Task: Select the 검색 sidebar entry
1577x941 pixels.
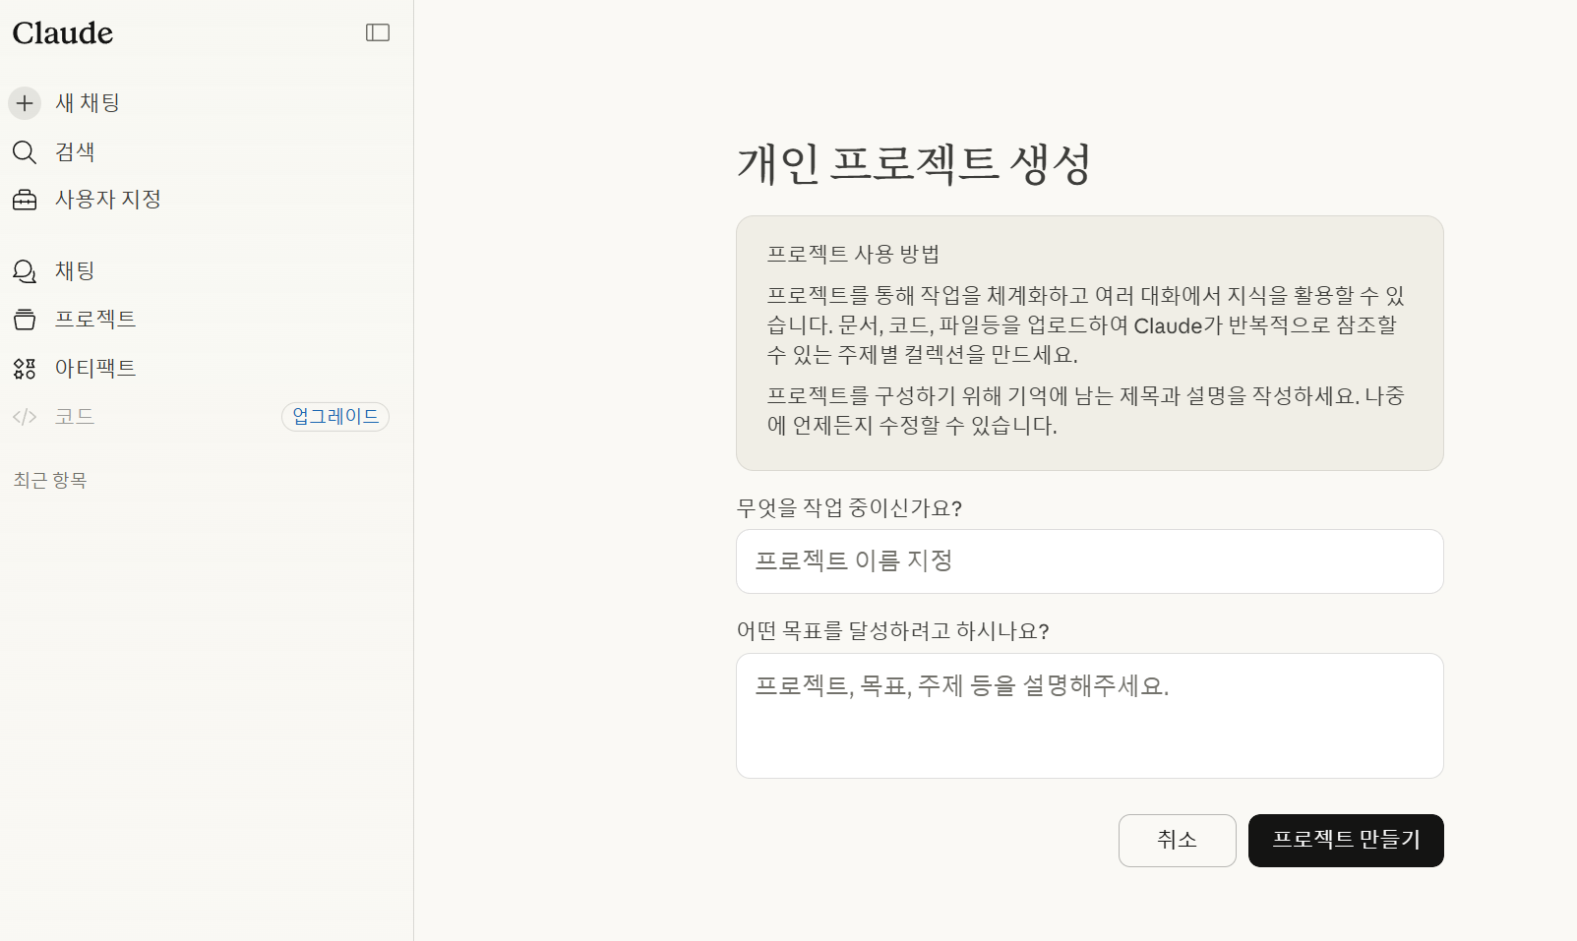Action: point(76,152)
